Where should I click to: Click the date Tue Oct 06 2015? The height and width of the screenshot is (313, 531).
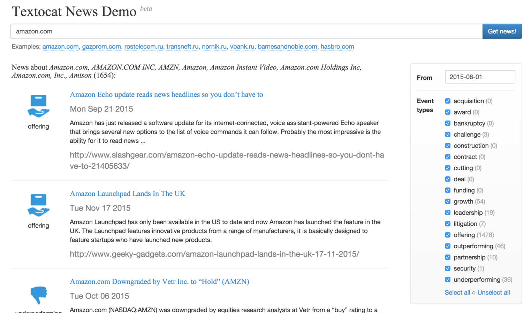click(x=99, y=296)
